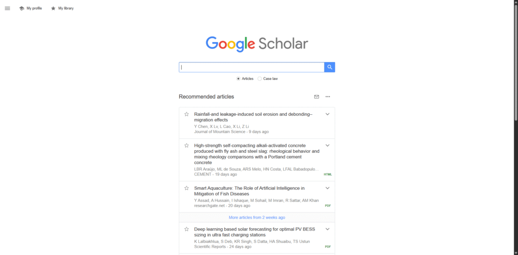Select the Articles radio button
Viewport: 518px width, 255px height.
238,79
